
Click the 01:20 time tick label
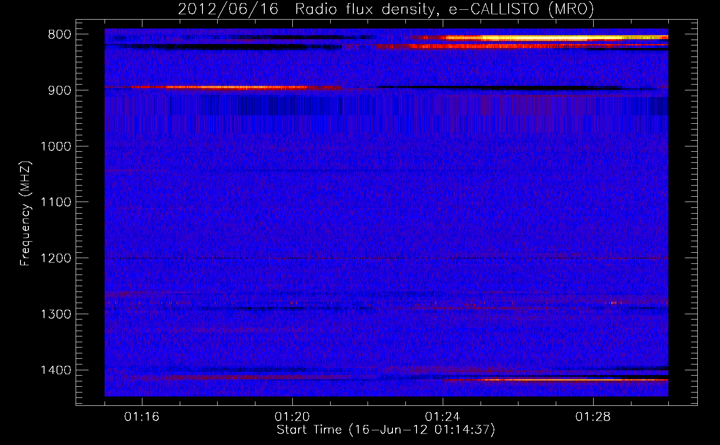point(292,417)
